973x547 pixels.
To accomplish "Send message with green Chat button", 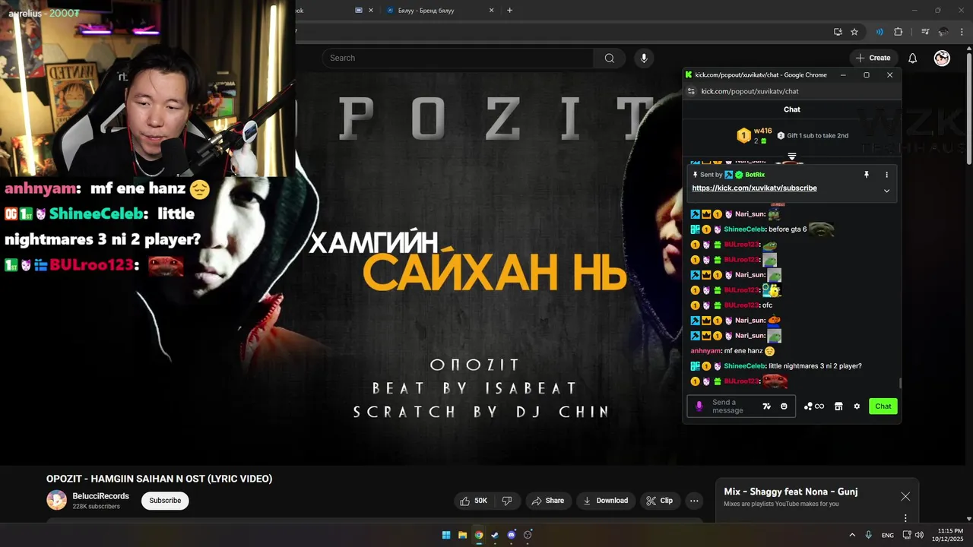I will coord(883,406).
